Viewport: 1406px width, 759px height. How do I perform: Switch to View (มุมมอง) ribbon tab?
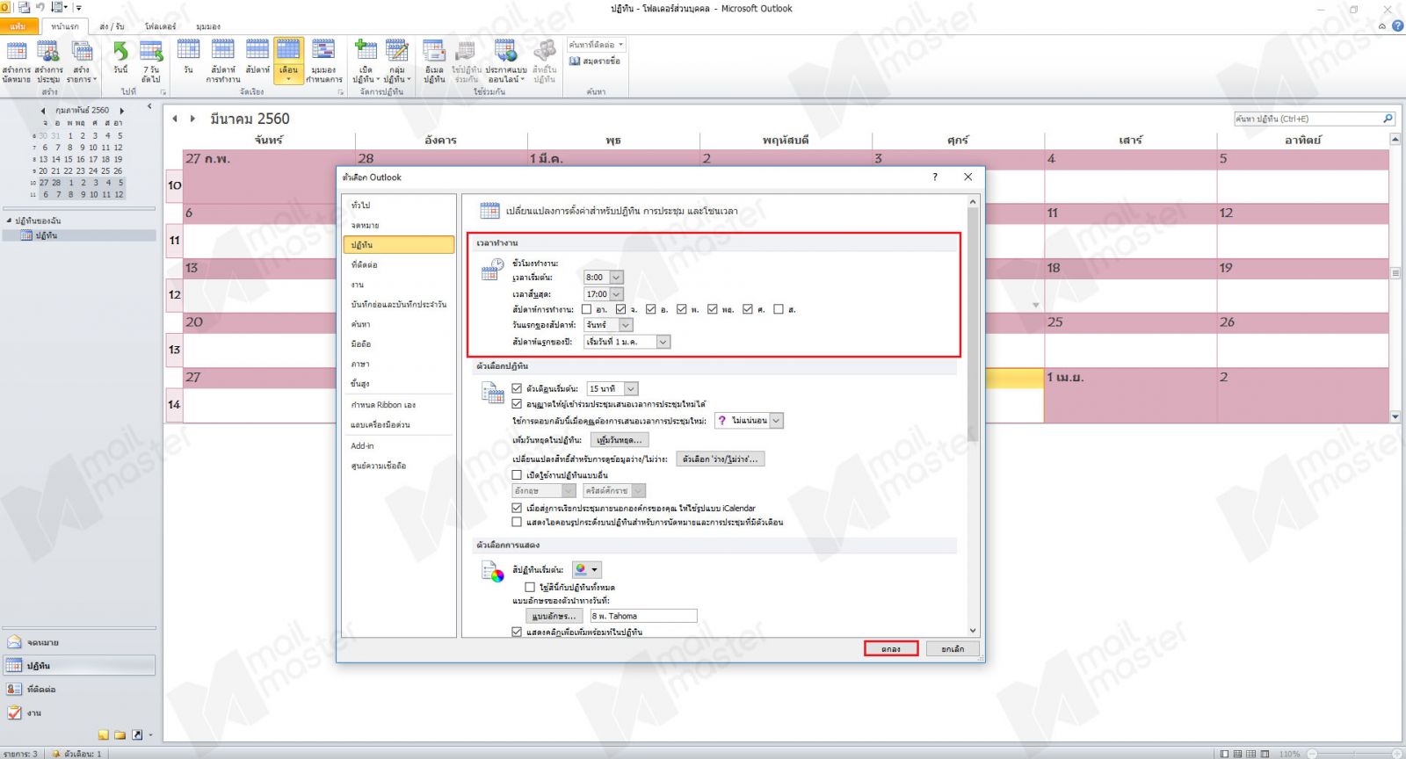pyautogui.click(x=208, y=27)
